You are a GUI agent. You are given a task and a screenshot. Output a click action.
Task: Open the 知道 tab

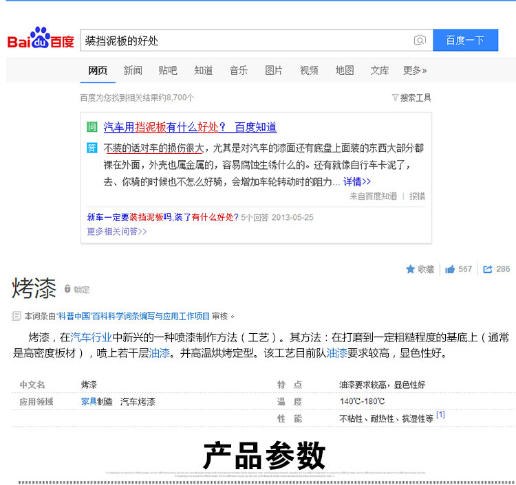pos(204,70)
